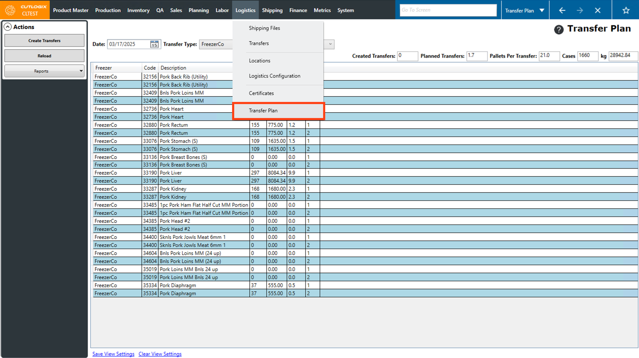Screen dimensions: 639x358
Task: Navigate forward with the right arrow
Action: coord(580,11)
